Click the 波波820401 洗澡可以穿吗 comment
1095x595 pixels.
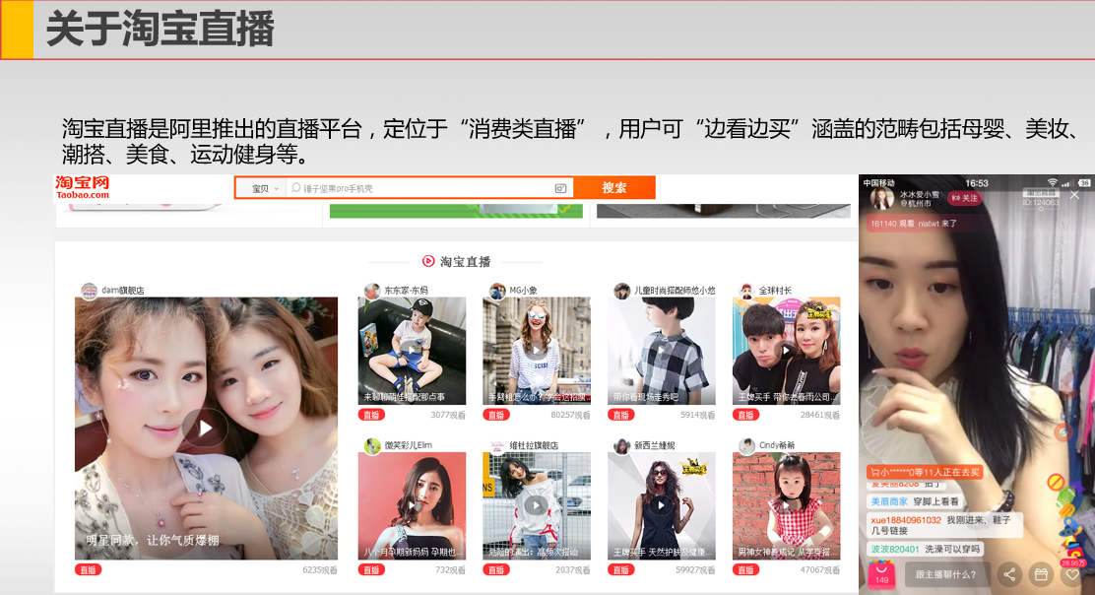(926, 549)
